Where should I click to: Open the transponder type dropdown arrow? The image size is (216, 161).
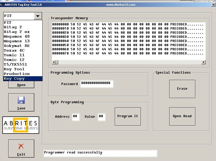pyautogui.click(x=38, y=16)
